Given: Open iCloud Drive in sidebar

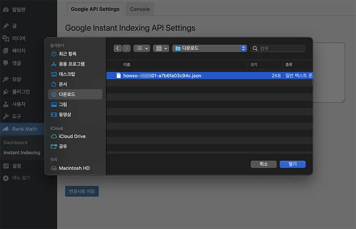Looking at the screenshot, I should pos(68,136).
